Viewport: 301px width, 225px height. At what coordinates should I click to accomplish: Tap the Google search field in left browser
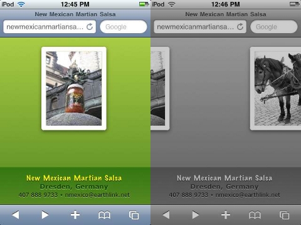[124, 27]
